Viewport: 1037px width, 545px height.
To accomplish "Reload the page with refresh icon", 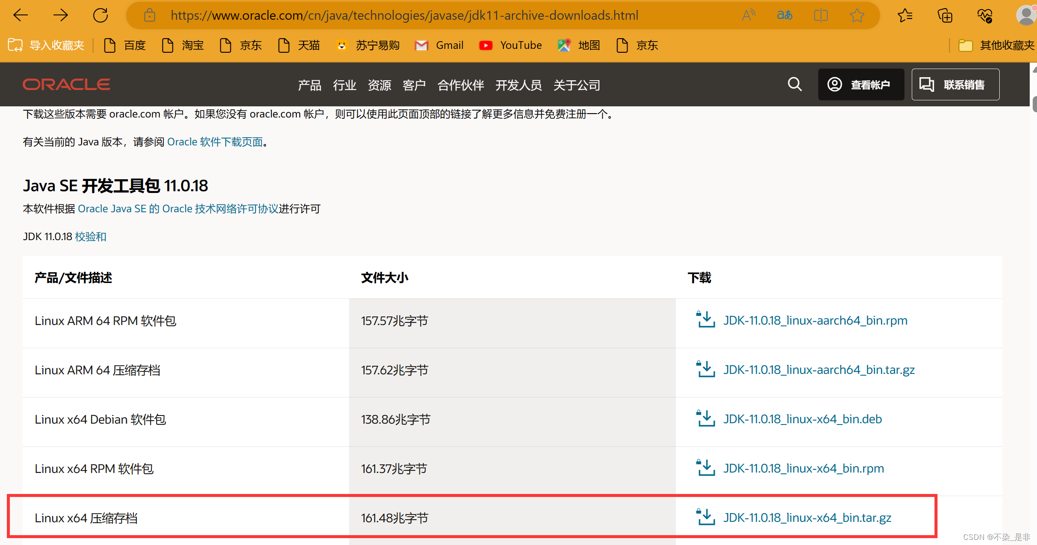I will (100, 15).
